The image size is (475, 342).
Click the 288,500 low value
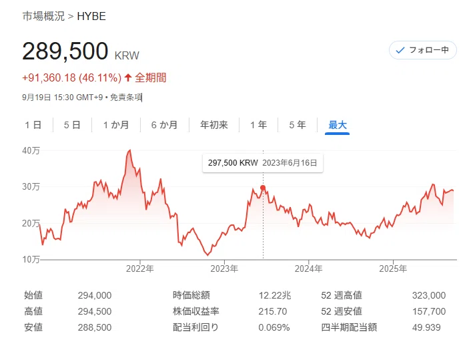[x=95, y=327]
